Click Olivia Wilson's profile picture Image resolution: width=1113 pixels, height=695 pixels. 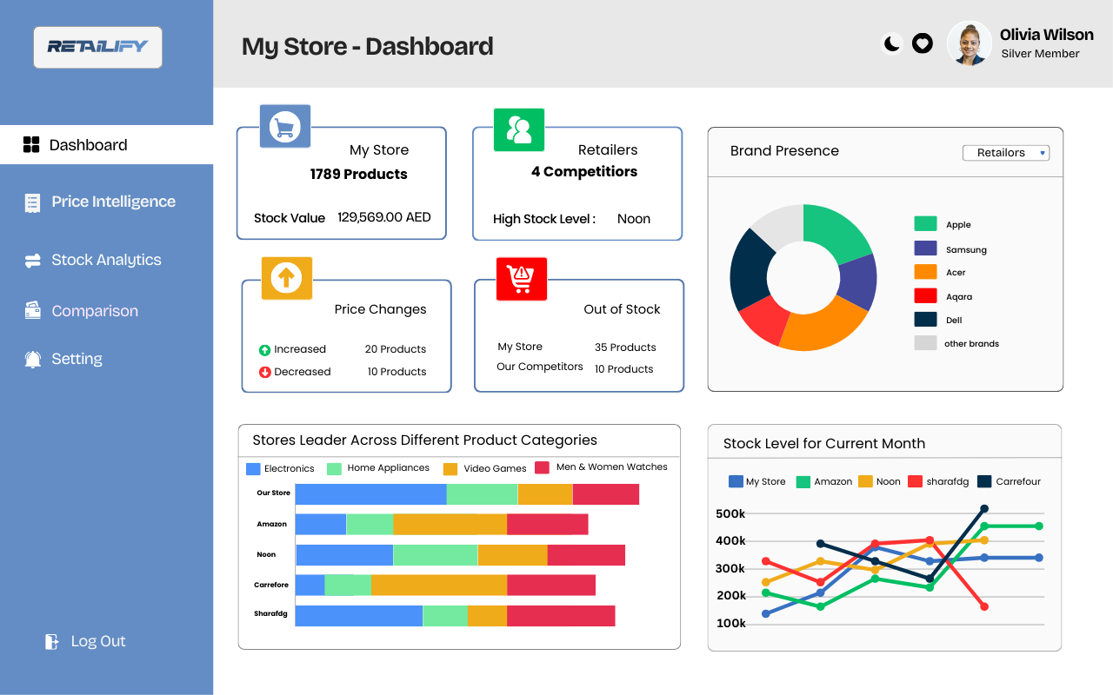[969, 43]
